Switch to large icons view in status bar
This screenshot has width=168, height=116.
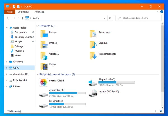(161, 111)
